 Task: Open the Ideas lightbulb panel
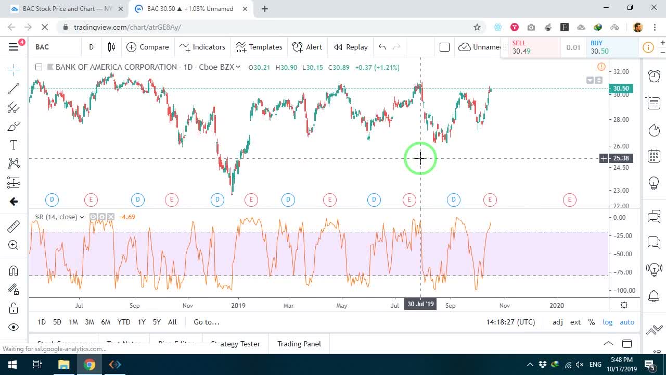(654, 183)
